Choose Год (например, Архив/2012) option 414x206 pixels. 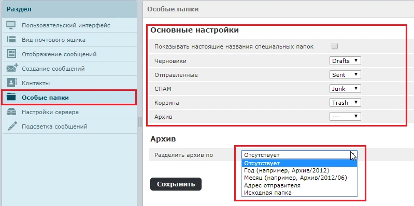coord(299,170)
